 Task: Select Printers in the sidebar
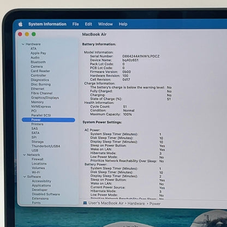coord(37,124)
